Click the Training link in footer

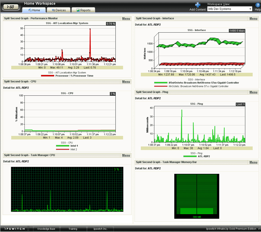(x=73, y=229)
